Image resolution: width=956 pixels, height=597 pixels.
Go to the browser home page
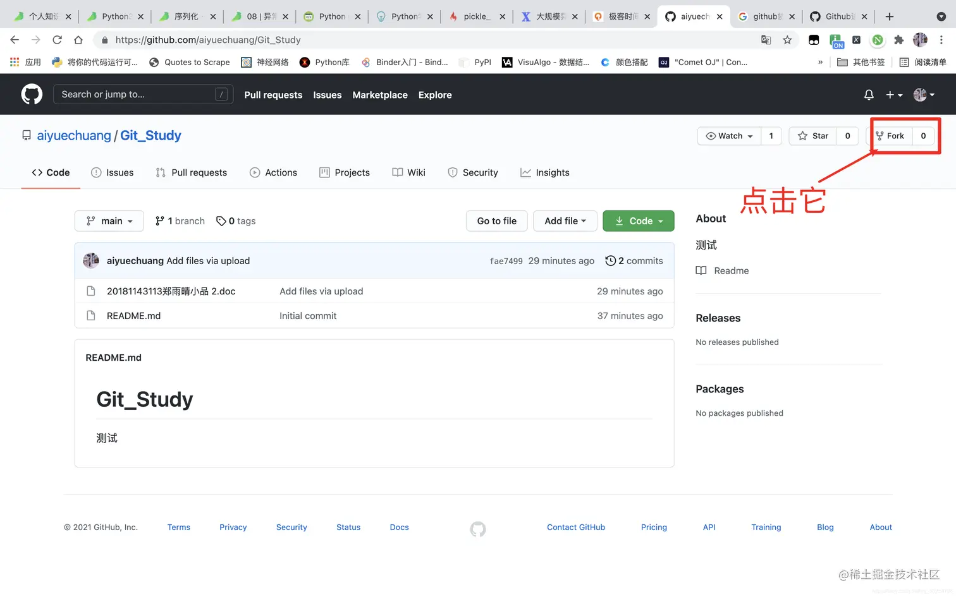coord(78,40)
